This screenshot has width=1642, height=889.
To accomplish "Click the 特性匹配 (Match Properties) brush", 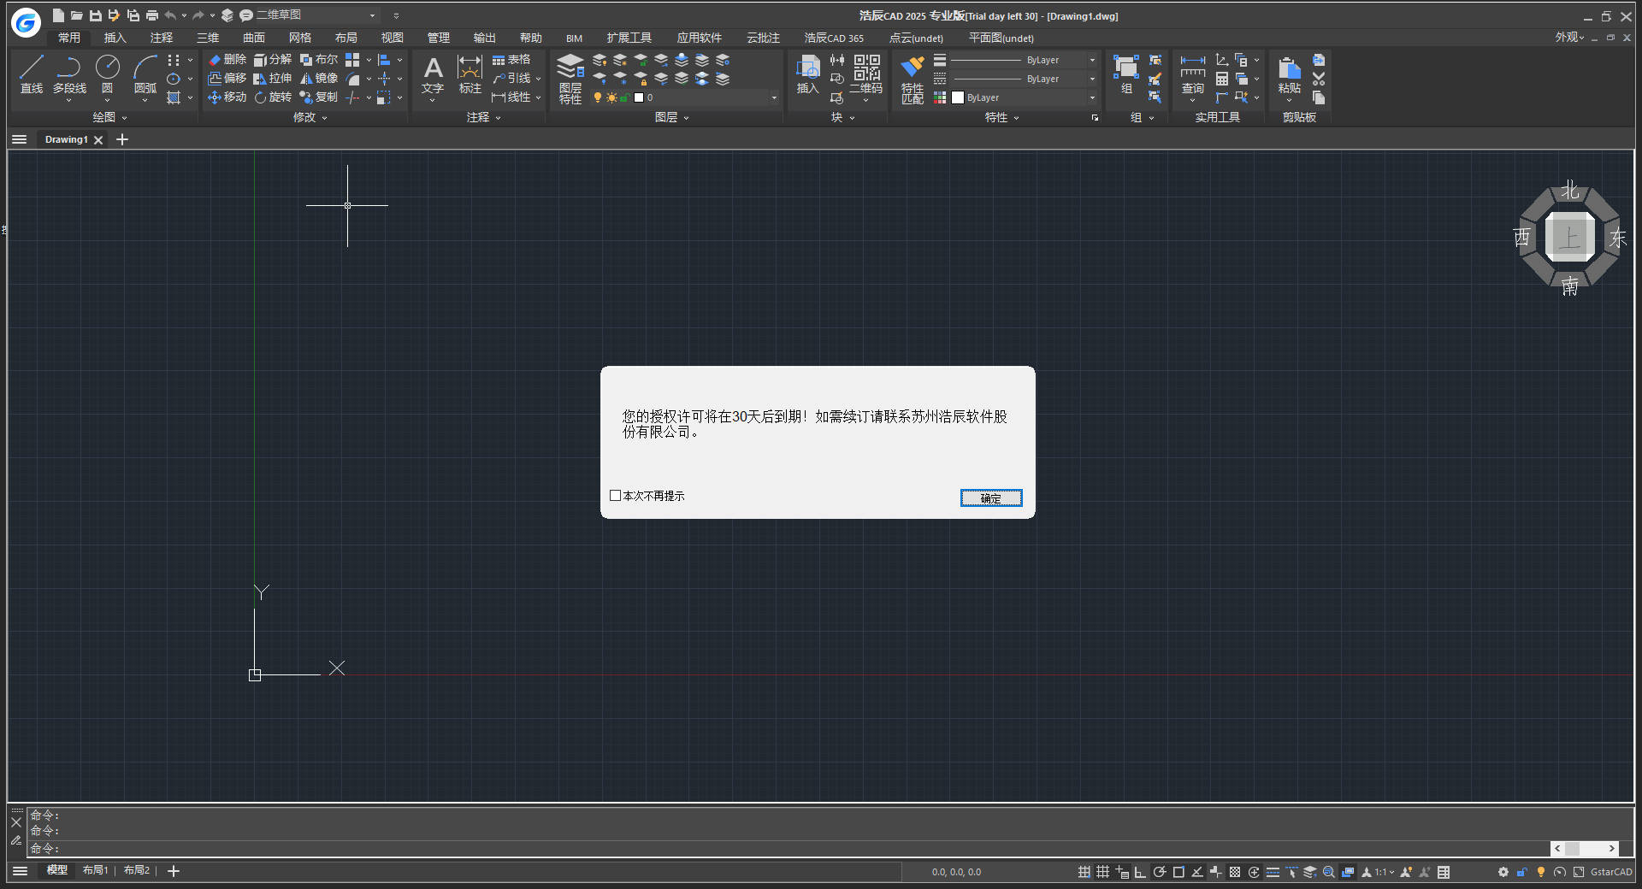I will pyautogui.click(x=913, y=79).
